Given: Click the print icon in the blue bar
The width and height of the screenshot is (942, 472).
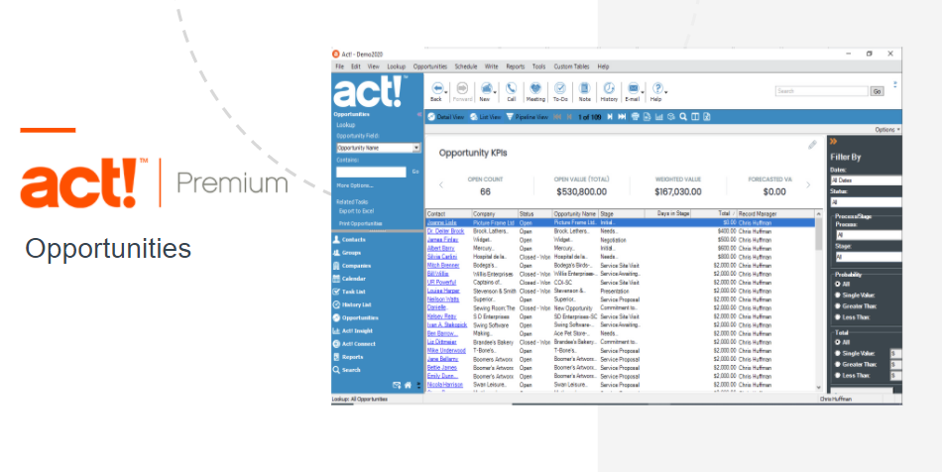Looking at the screenshot, I should 635,117.
